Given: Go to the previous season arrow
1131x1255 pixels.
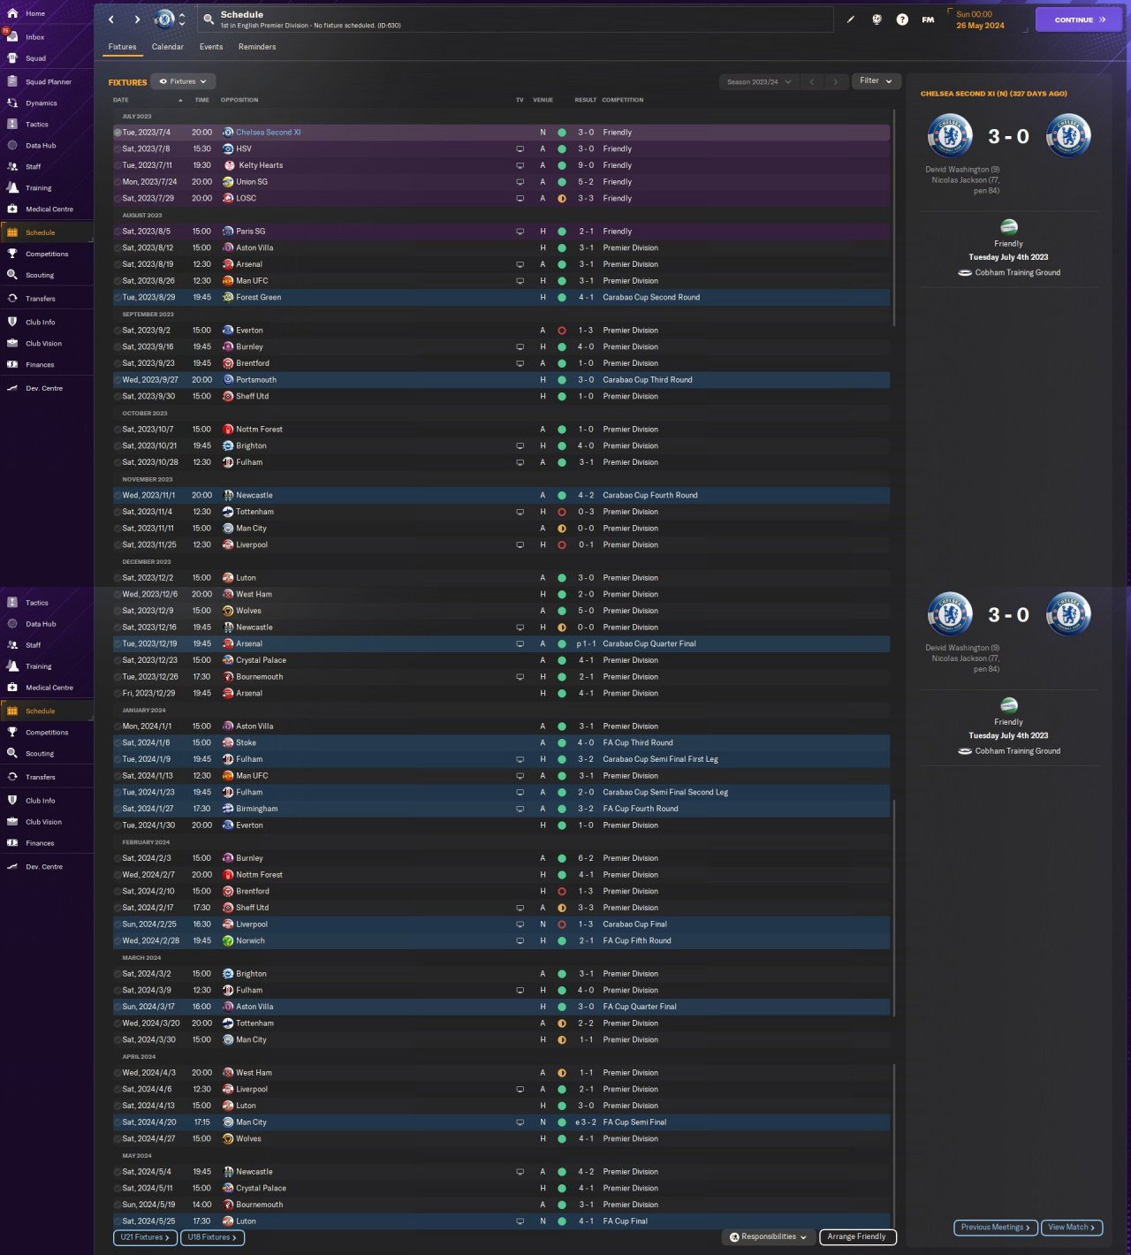Looking at the screenshot, I should coord(812,81).
